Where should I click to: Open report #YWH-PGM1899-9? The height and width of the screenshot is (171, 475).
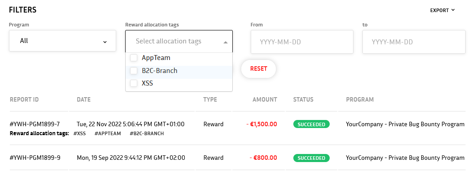(35, 158)
